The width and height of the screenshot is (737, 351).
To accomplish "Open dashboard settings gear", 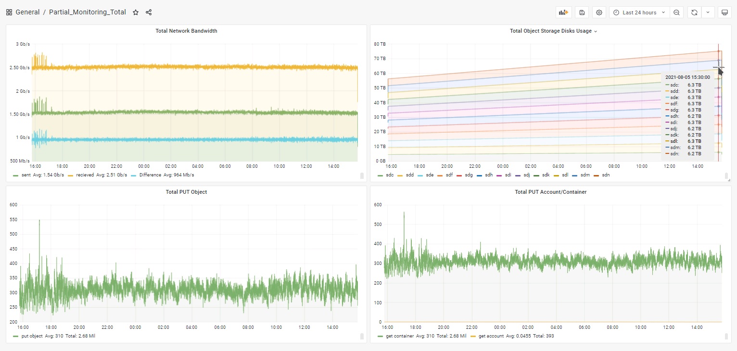I will click(599, 13).
